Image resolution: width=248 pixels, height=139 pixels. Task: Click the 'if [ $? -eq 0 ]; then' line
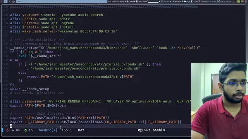(32, 52)
